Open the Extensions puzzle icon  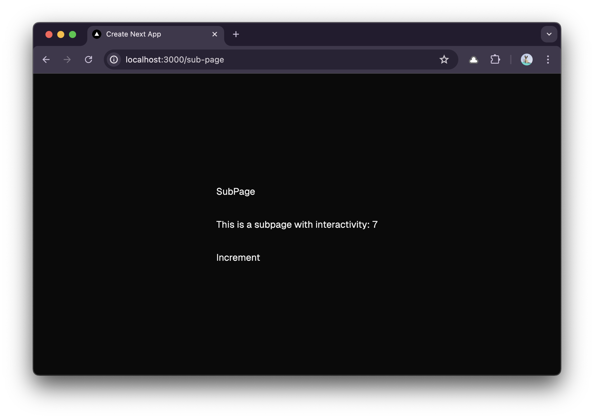tap(495, 60)
